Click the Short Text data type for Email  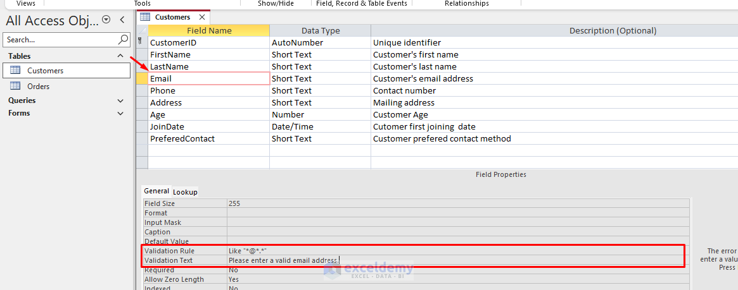point(321,78)
